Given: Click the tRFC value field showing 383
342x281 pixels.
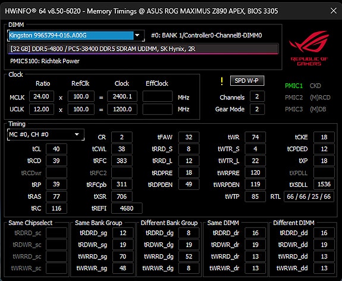Looking at the screenshot, I should click(x=122, y=161).
